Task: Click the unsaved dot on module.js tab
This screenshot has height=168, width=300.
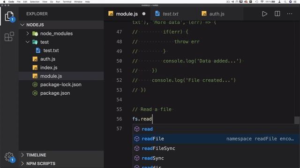Action: tap(144, 14)
